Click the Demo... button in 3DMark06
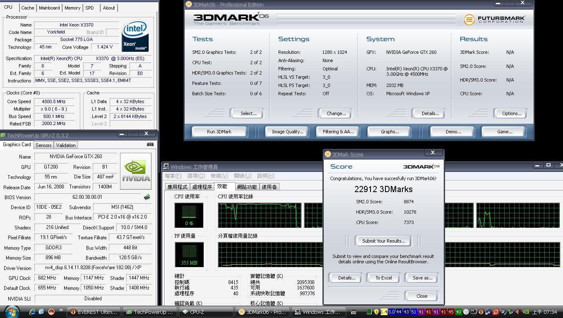563x318 pixels. click(x=453, y=132)
